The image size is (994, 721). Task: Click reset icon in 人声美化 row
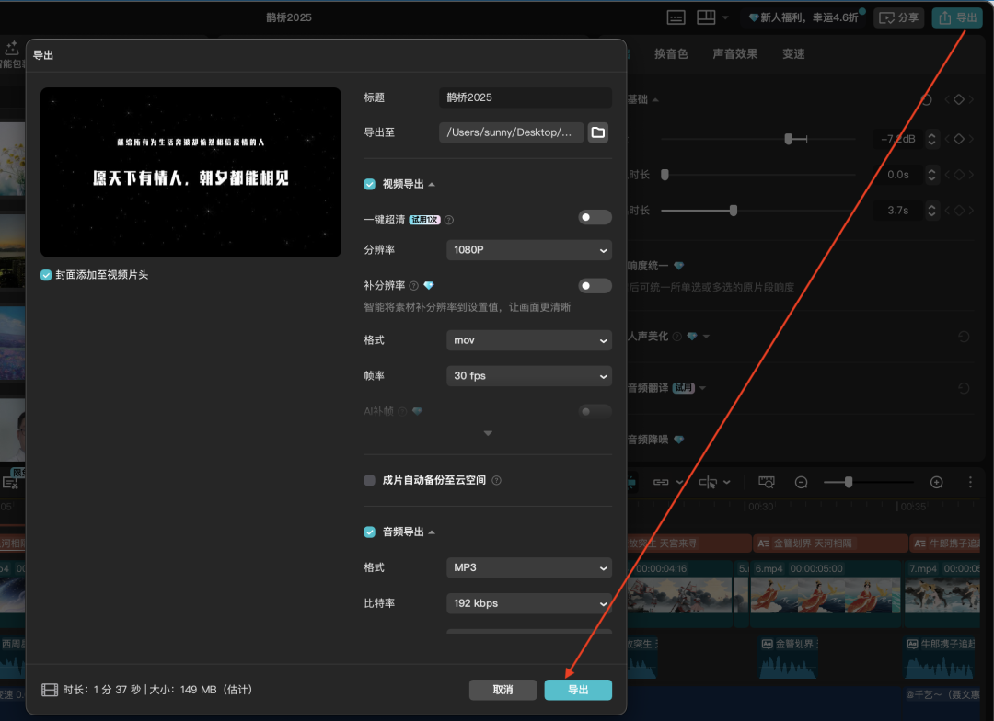pyautogui.click(x=964, y=337)
